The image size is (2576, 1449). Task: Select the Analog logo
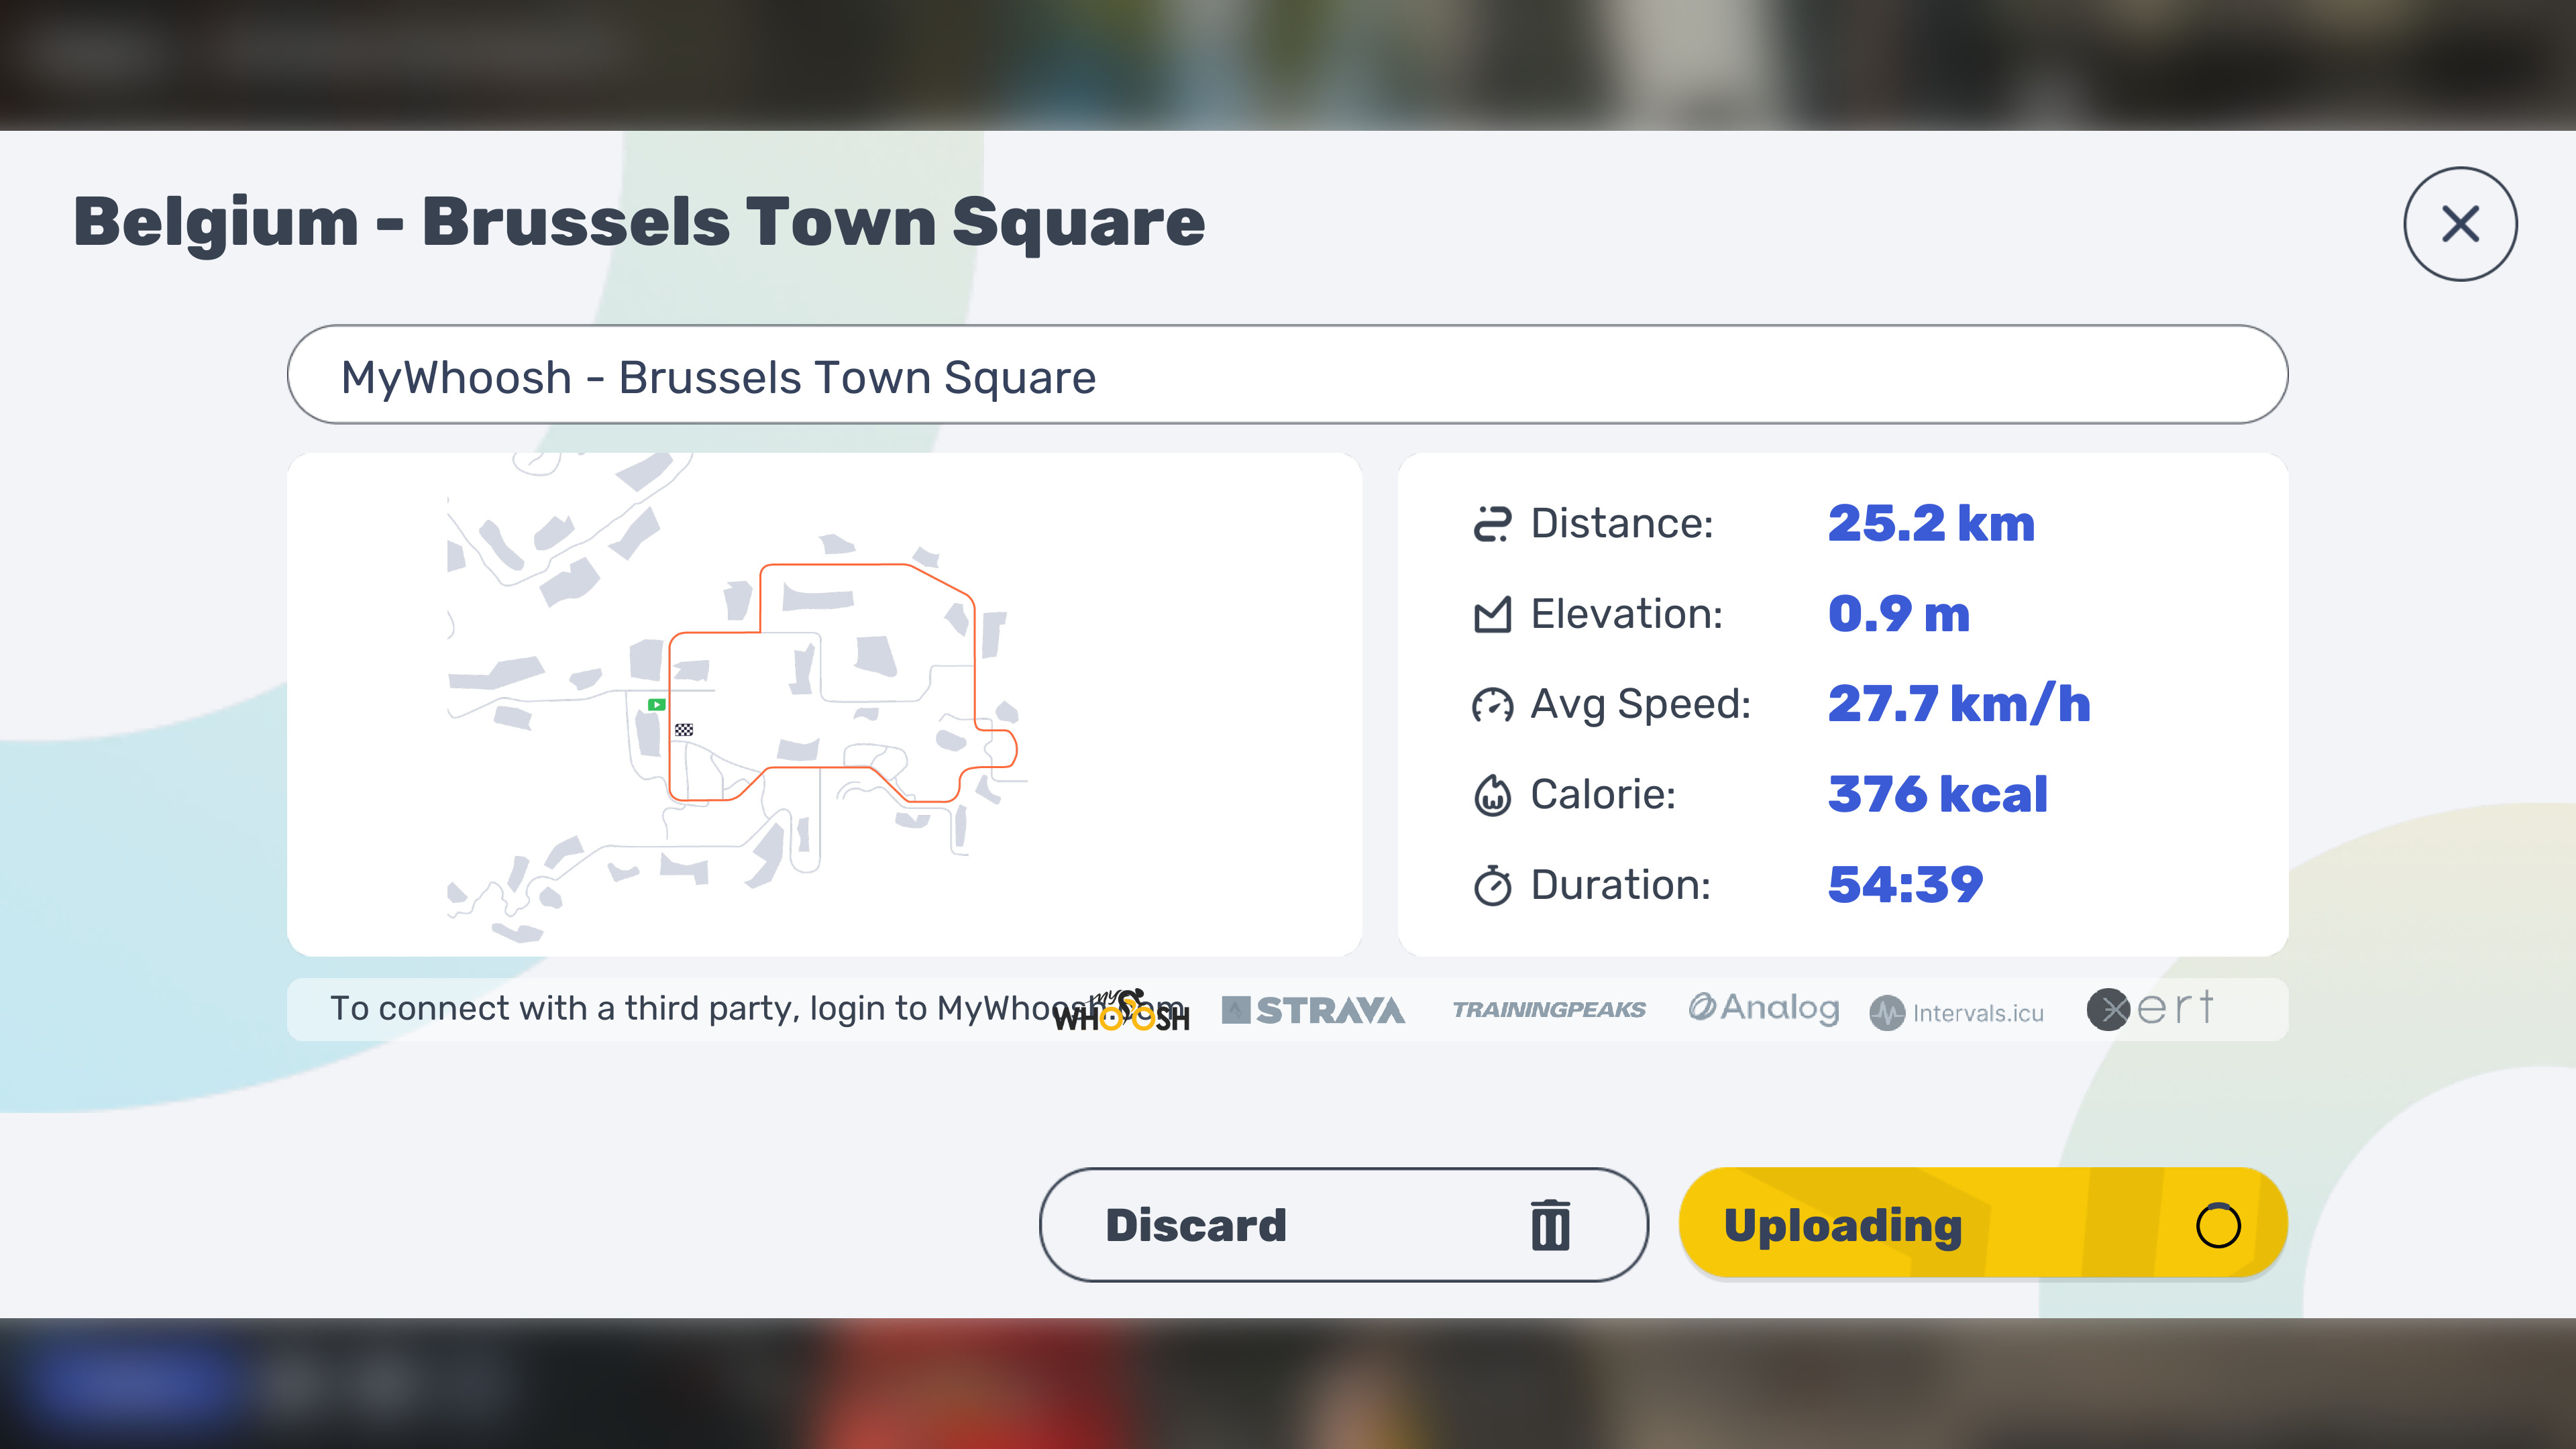1764,1008
